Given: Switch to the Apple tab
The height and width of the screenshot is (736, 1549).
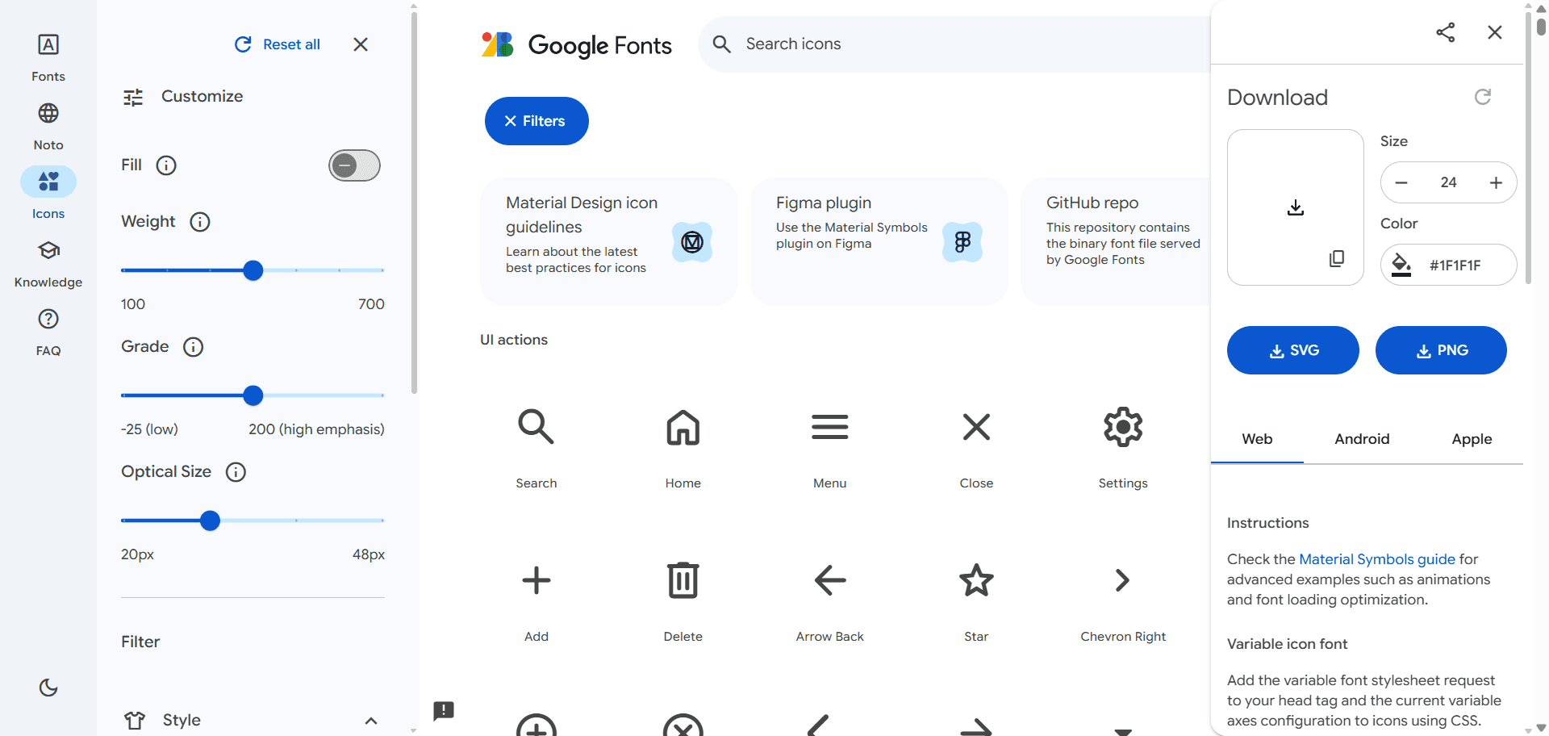Looking at the screenshot, I should pos(1472,439).
